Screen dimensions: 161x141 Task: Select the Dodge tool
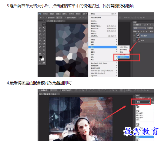coord(44,44)
